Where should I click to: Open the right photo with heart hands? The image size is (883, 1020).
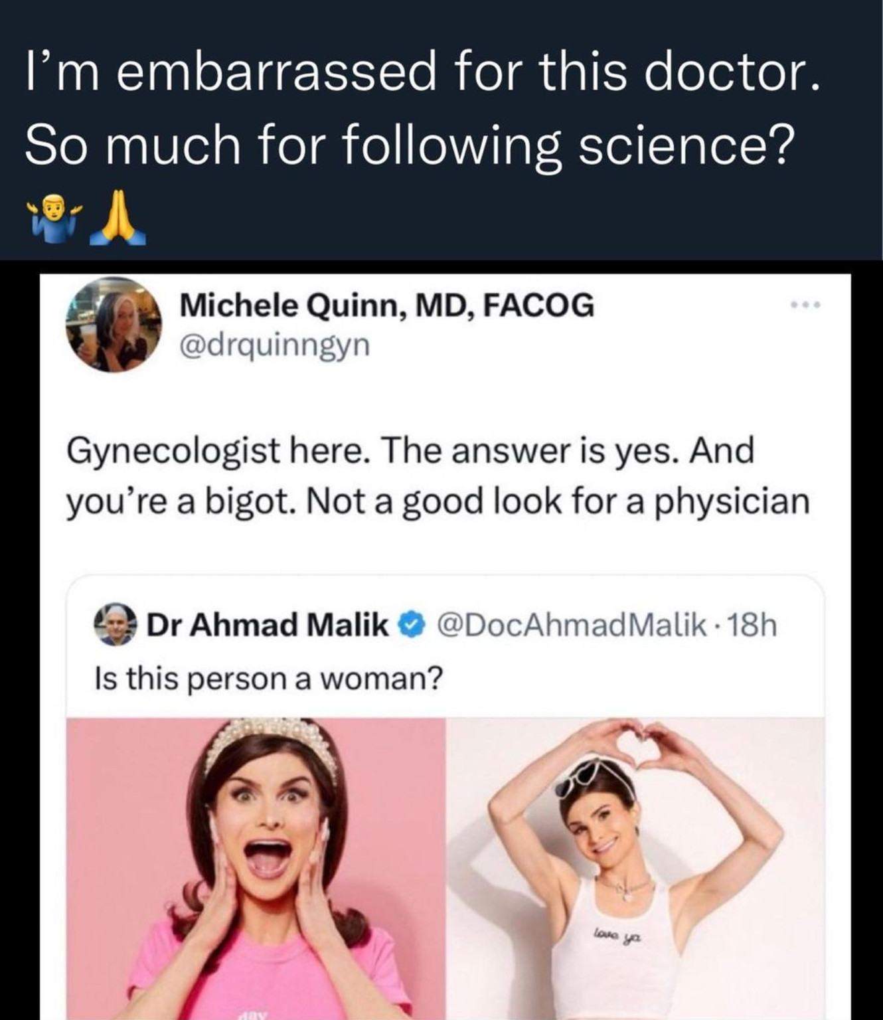click(x=635, y=869)
